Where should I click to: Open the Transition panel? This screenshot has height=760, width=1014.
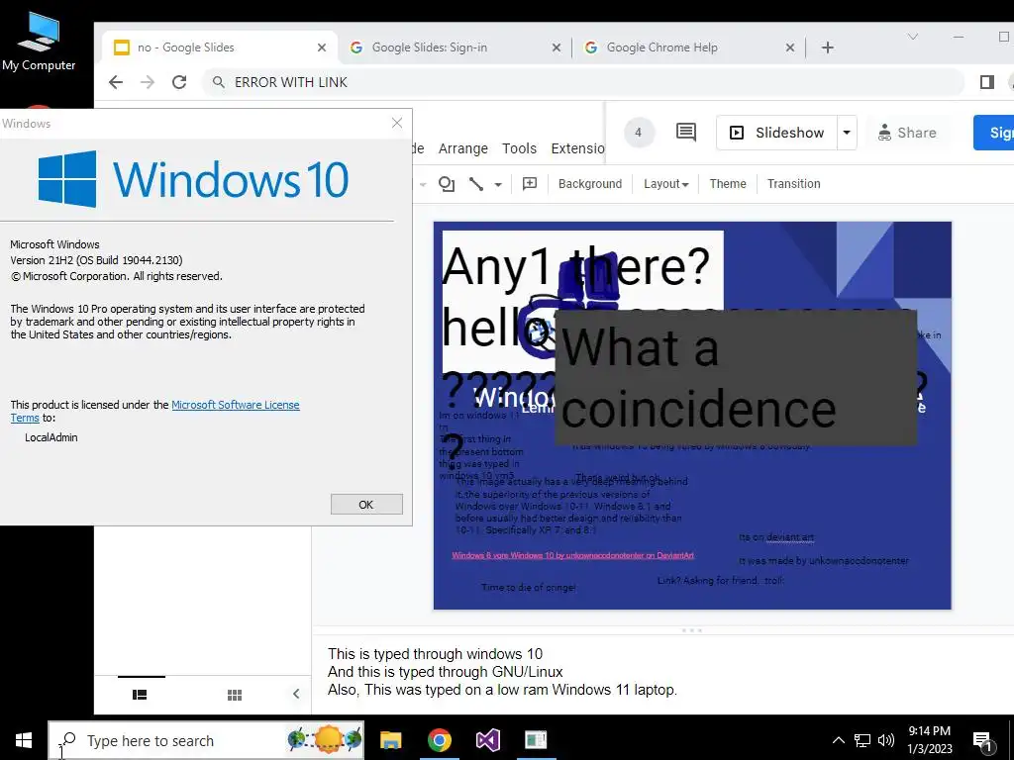coord(793,184)
